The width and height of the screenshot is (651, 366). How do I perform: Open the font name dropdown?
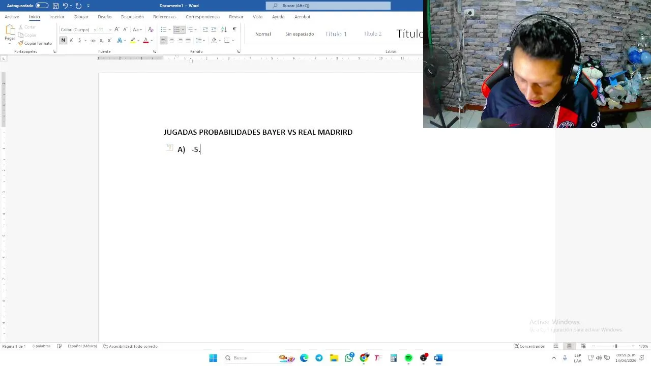coord(95,30)
